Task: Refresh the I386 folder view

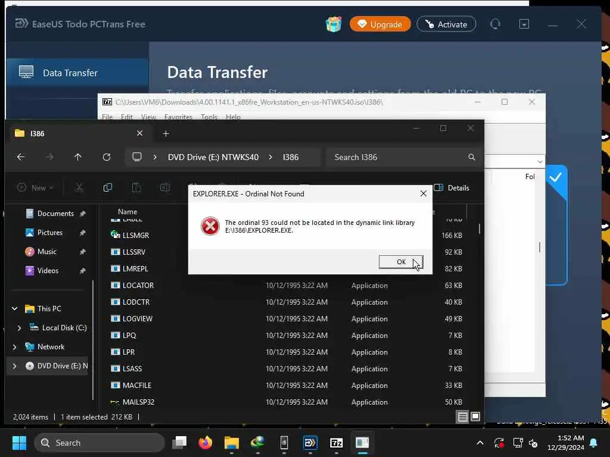Action: pyautogui.click(x=106, y=157)
